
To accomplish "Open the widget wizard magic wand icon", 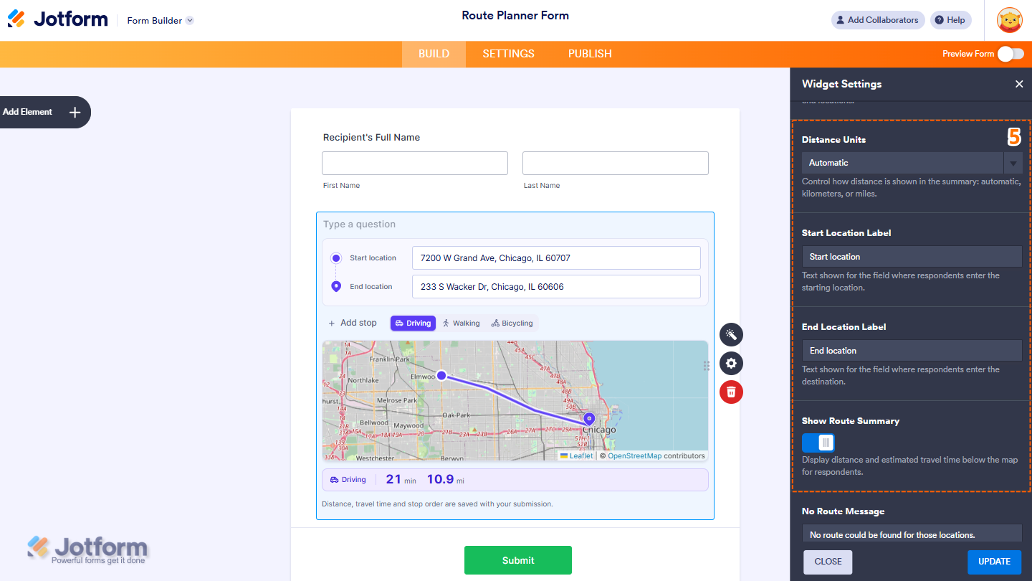I will click(731, 334).
